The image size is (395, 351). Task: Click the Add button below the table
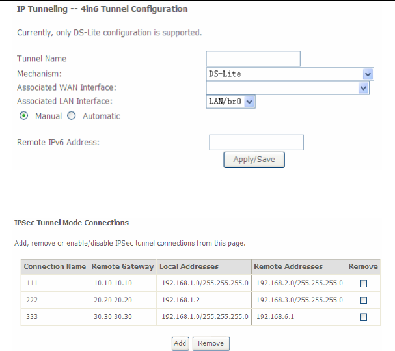pyautogui.click(x=180, y=343)
